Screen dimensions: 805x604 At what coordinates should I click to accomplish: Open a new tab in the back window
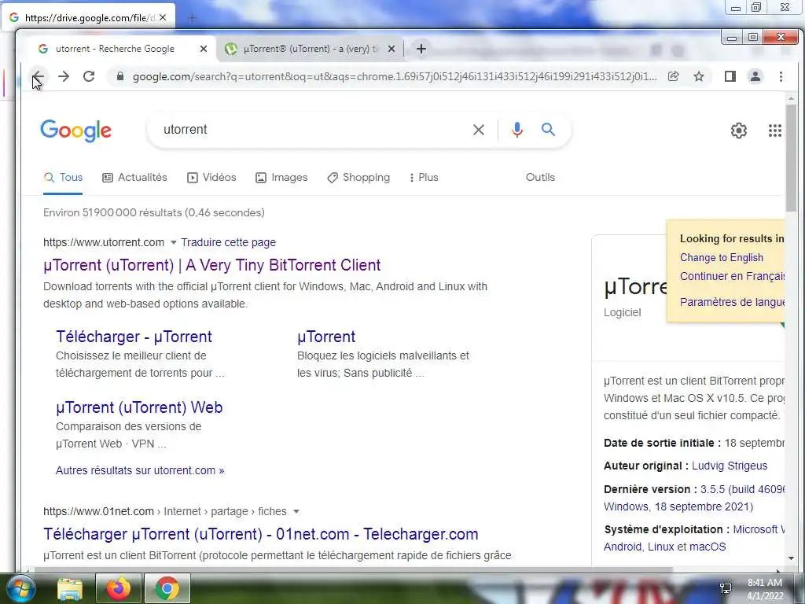click(192, 19)
